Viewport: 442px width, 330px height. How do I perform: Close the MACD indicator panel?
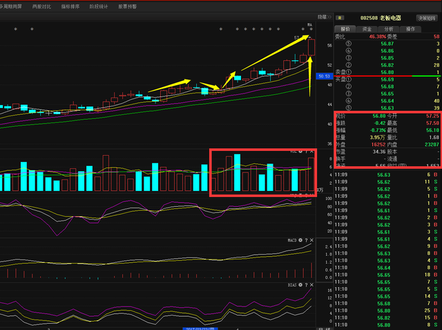[312, 240]
